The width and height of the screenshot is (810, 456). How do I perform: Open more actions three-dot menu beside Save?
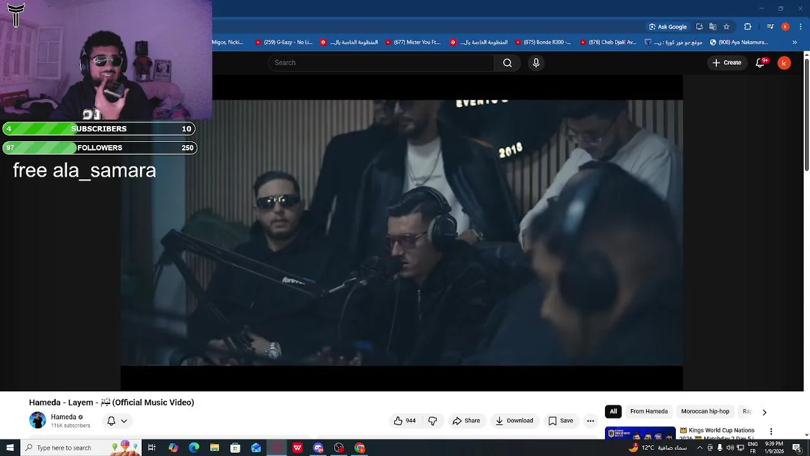tap(590, 421)
